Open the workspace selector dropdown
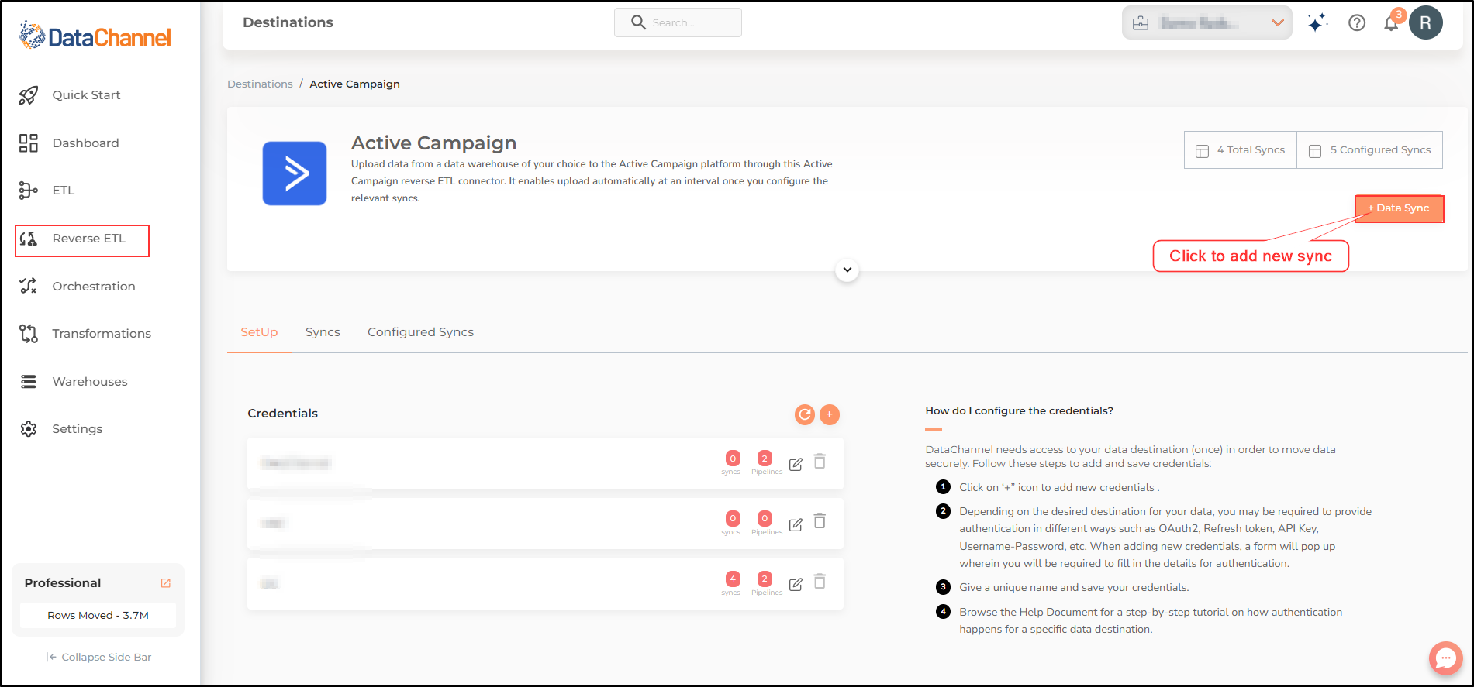The width and height of the screenshot is (1474, 687). click(x=1206, y=22)
